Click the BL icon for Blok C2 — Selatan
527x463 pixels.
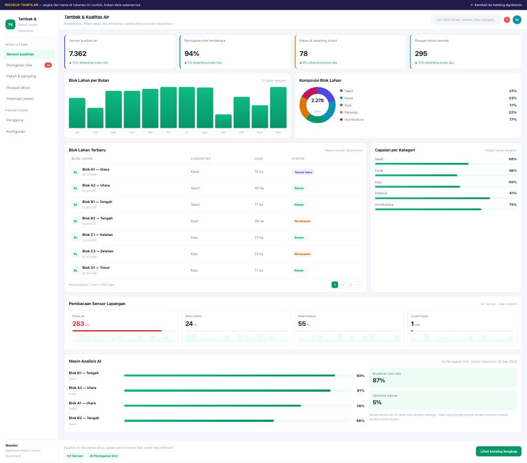[76, 254]
